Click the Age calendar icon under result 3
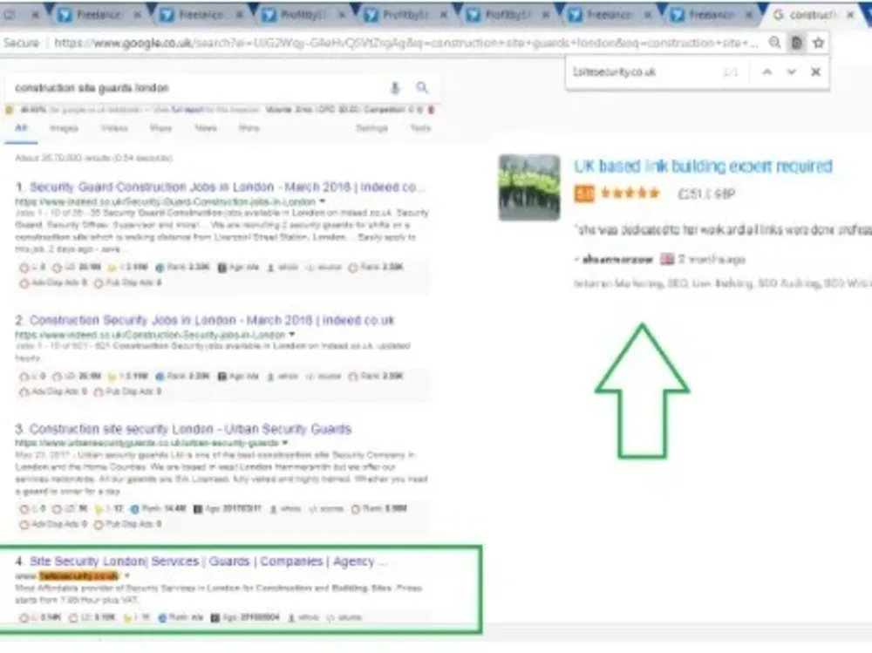The height and width of the screenshot is (653, 872). [x=197, y=509]
